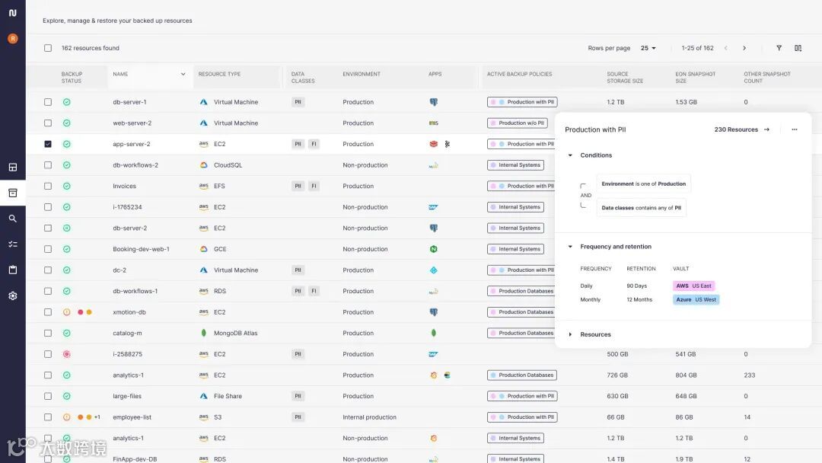
Task: Select the catalog-m row checkbox
Action: point(48,333)
